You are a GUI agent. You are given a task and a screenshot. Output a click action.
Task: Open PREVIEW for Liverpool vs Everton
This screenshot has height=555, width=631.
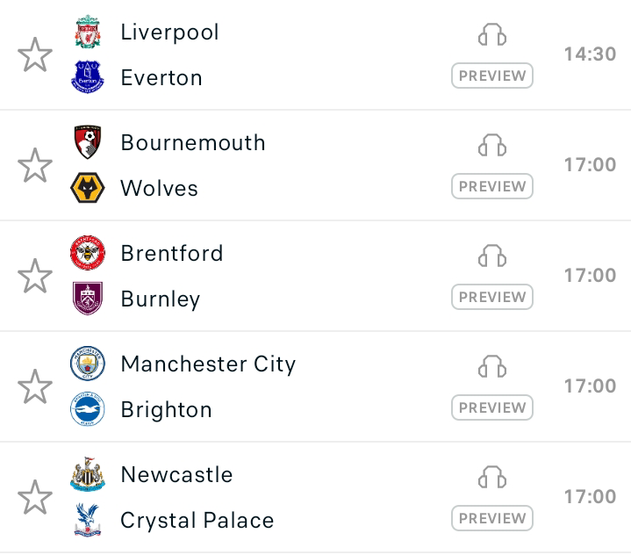492,76
